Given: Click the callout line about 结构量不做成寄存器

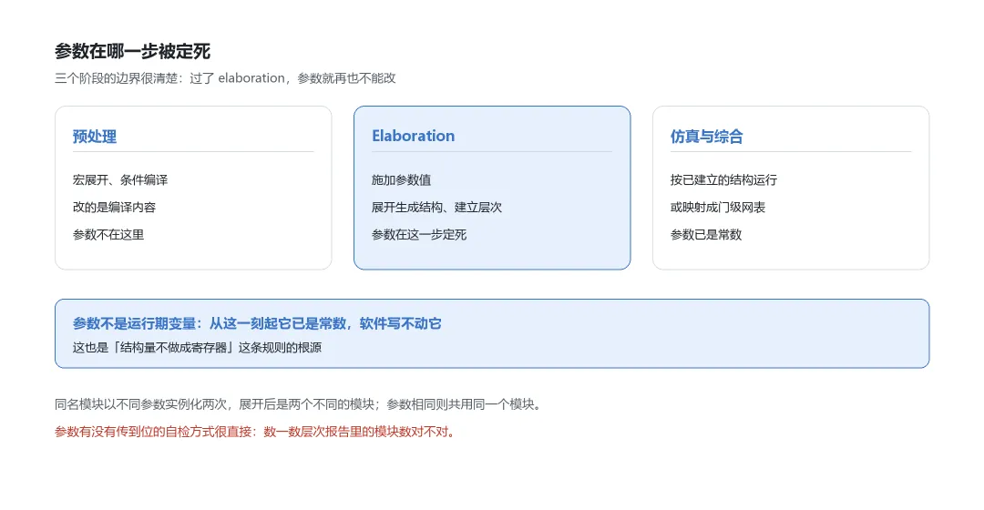Looking at the screenshot, I should pos(197,348).
